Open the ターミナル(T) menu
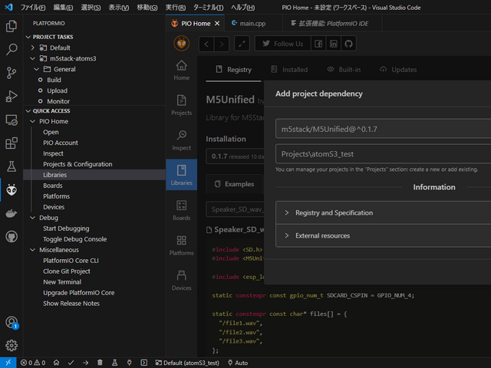The image size is (491, 368). [x=208, y=7]
